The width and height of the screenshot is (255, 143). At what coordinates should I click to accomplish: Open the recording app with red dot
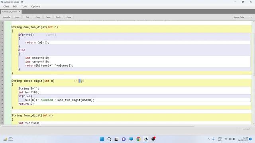153,139
